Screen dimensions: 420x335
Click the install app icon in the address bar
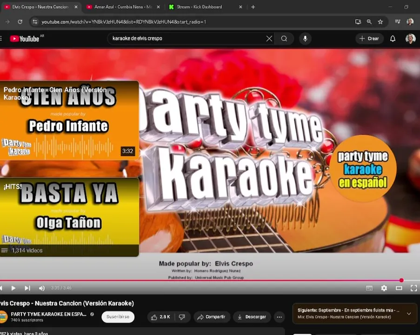click(358, 22)
